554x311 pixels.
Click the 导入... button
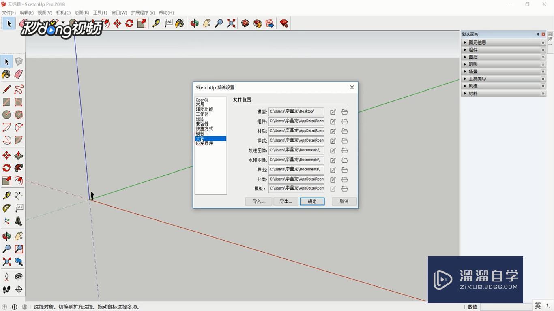click(258, 201)
